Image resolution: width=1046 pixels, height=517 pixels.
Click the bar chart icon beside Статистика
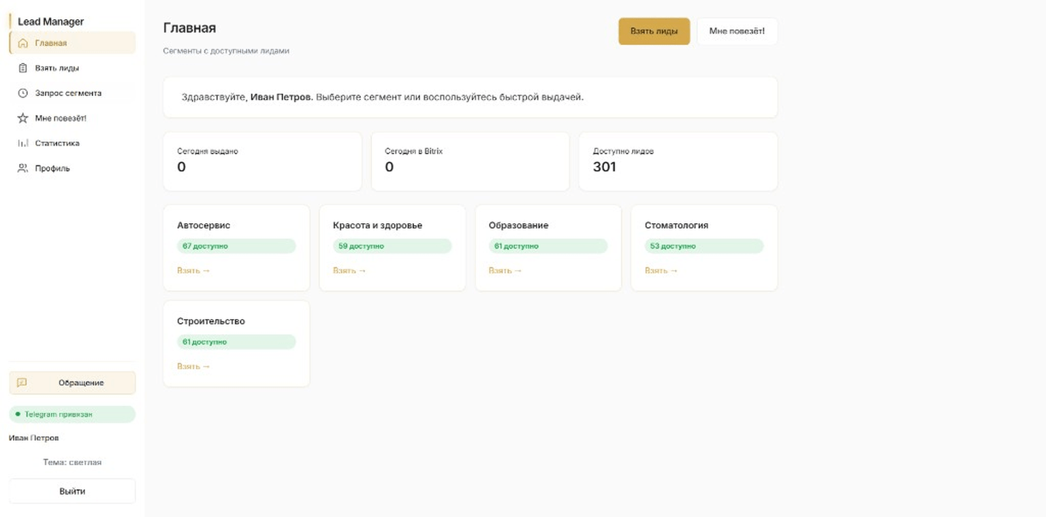(22, 144)
